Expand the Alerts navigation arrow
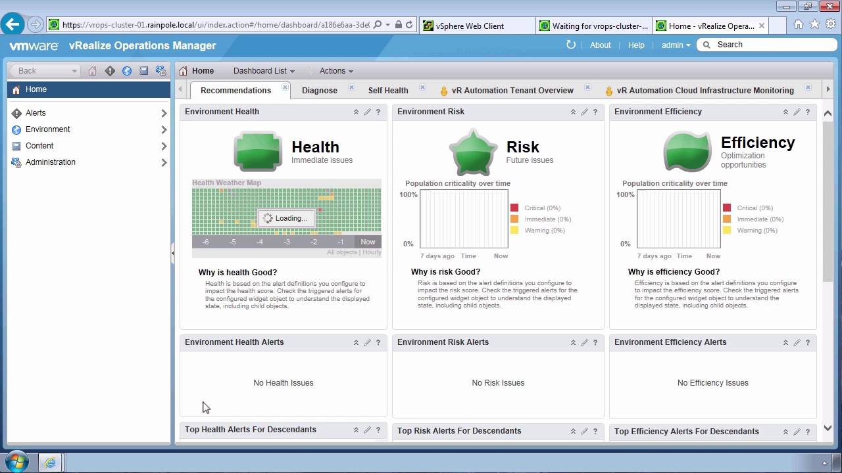The image size is (842, 473). coord(164,114)
